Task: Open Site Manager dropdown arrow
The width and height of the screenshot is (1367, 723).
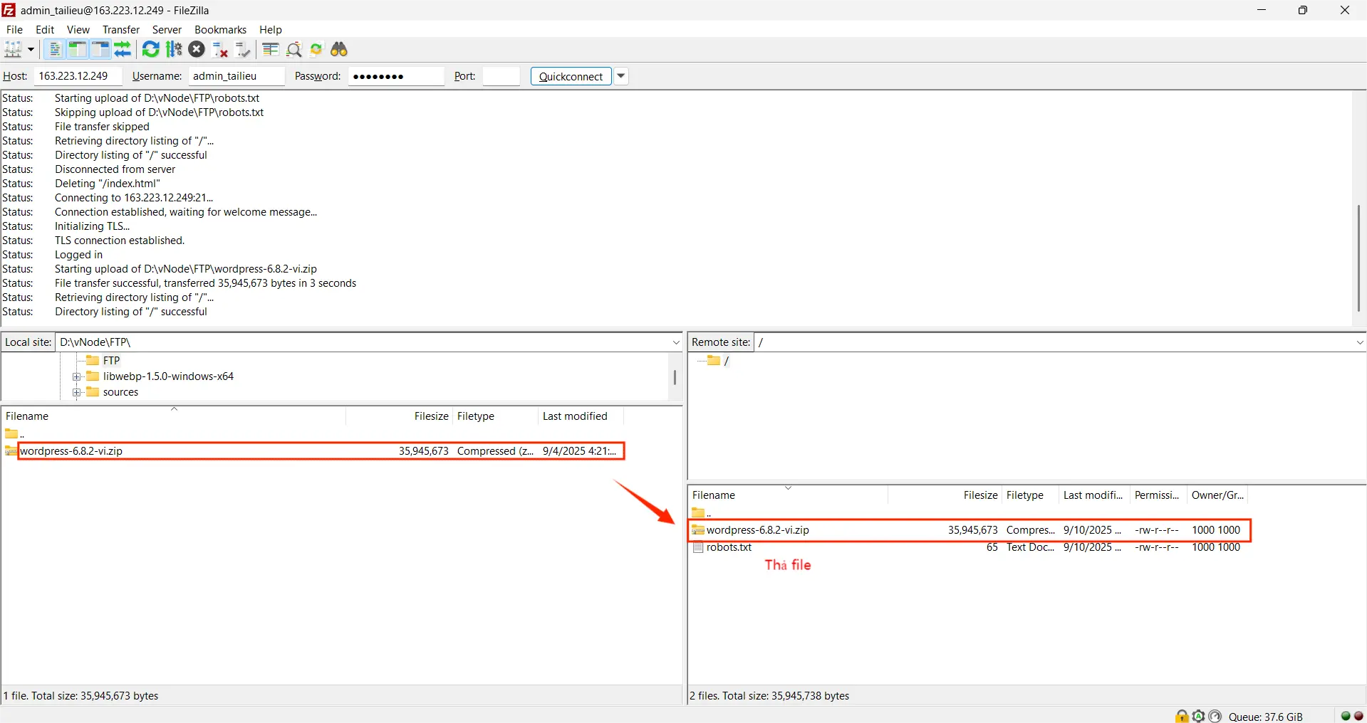Action: point(31,49)
